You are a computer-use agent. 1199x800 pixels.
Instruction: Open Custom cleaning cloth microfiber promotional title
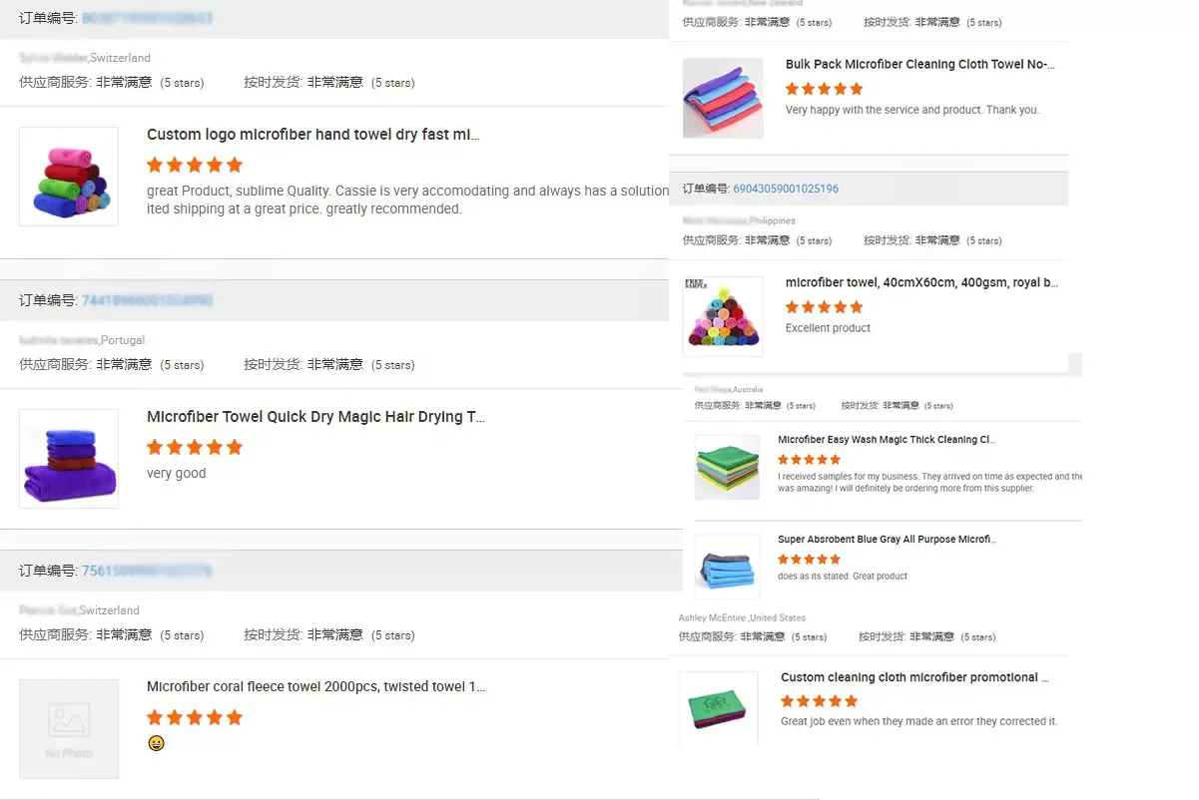914,677
